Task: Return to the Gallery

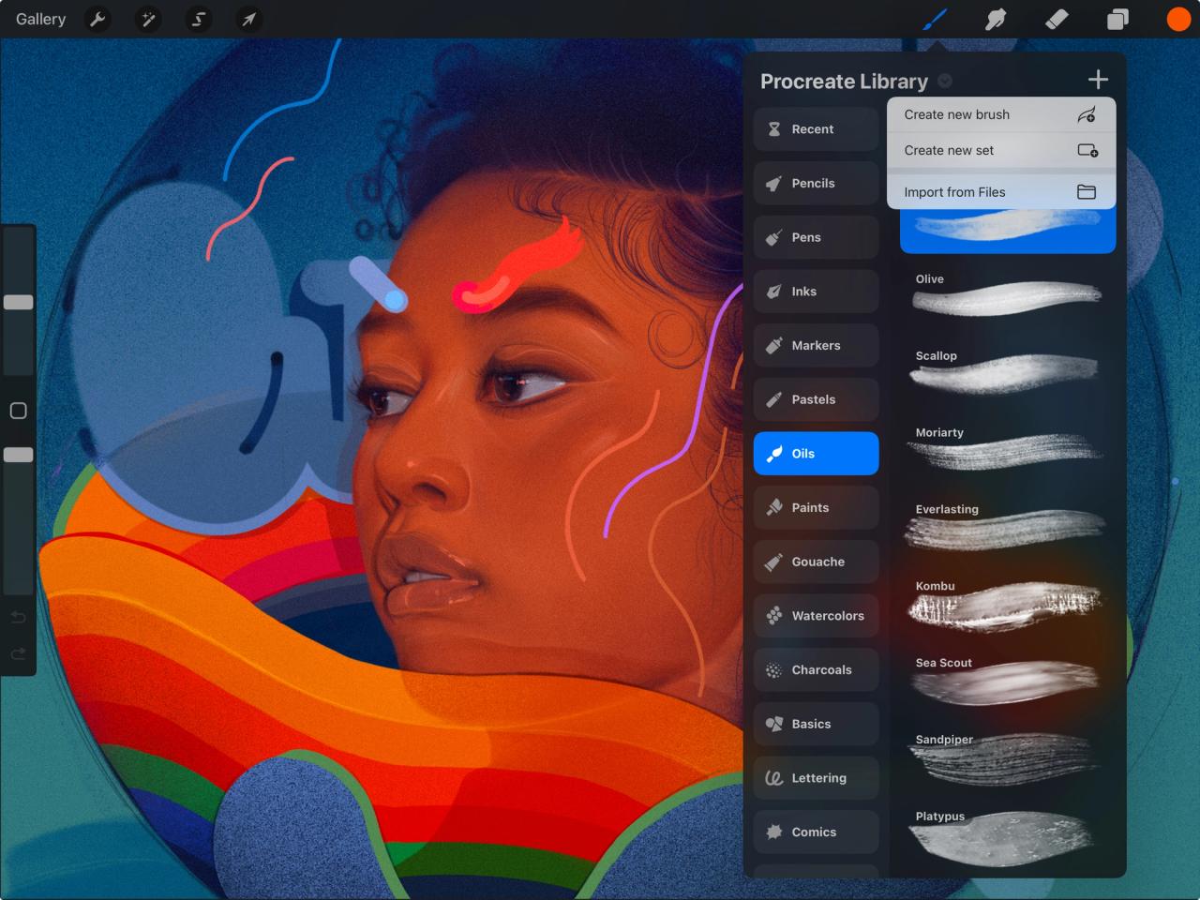Action: point(39,19)
